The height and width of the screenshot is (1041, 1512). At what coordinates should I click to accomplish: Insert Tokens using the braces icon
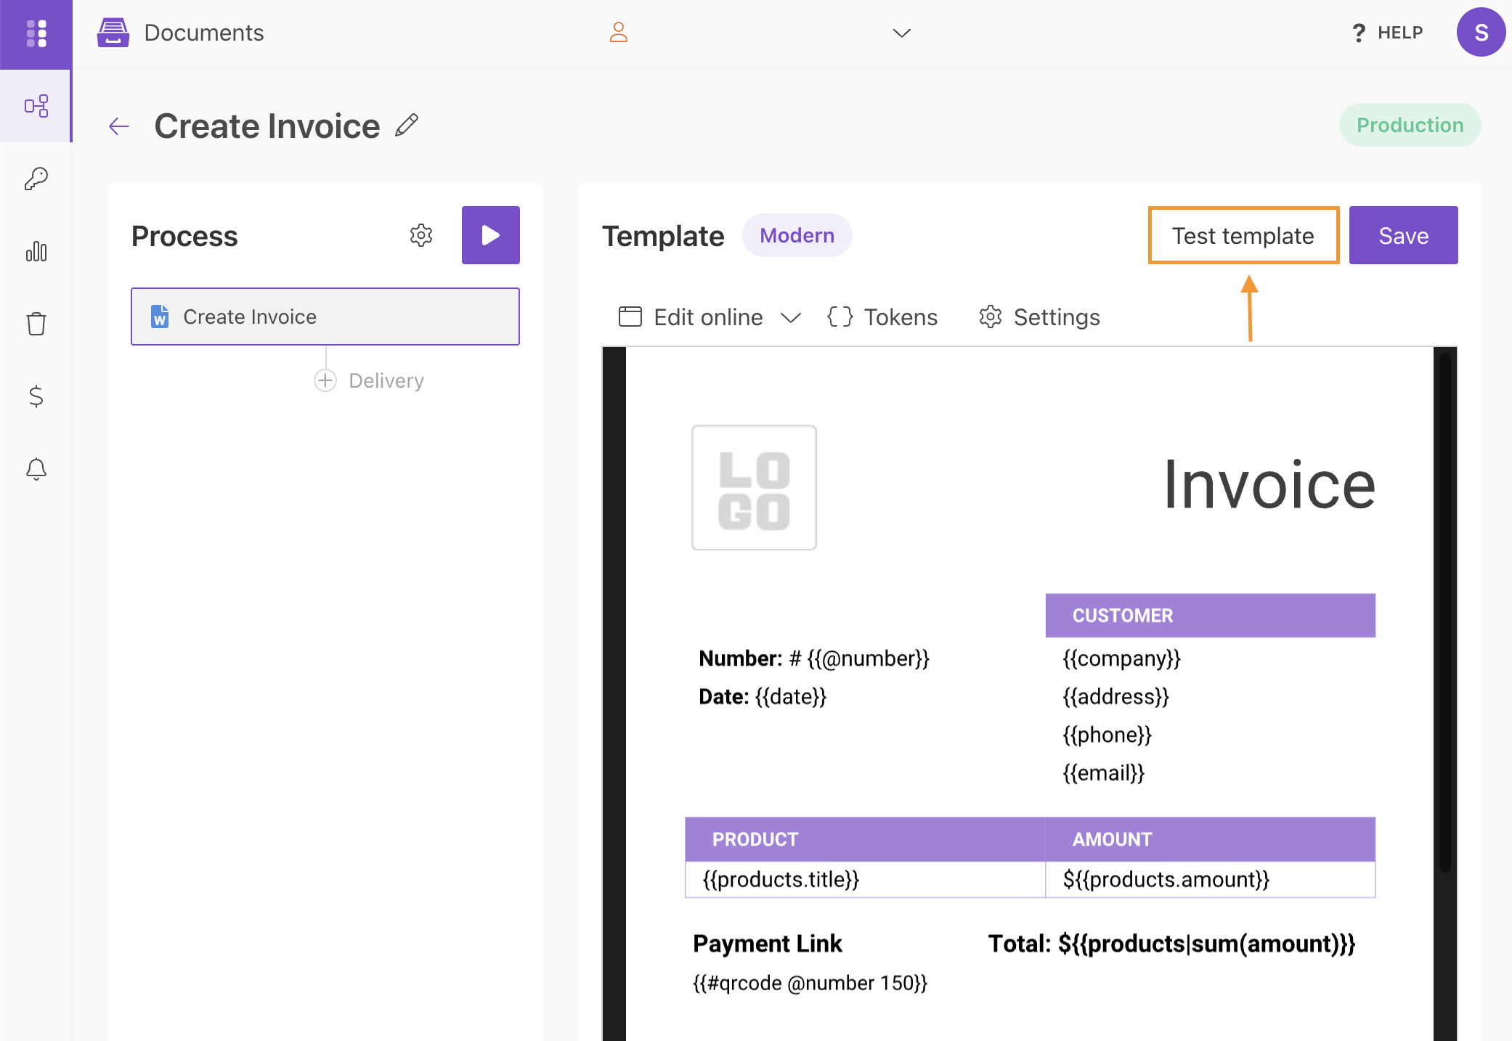coord(840,317)
